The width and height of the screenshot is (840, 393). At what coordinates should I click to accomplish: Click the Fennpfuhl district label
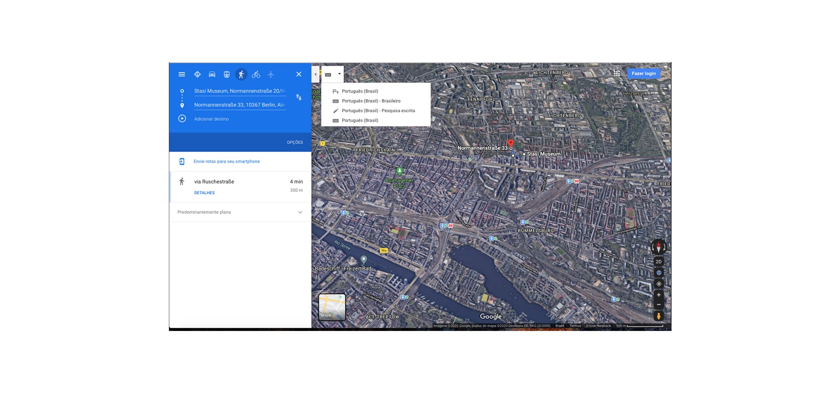pos(481,100)
